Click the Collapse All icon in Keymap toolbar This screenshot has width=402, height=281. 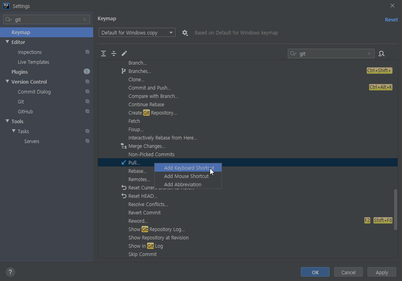114,54
